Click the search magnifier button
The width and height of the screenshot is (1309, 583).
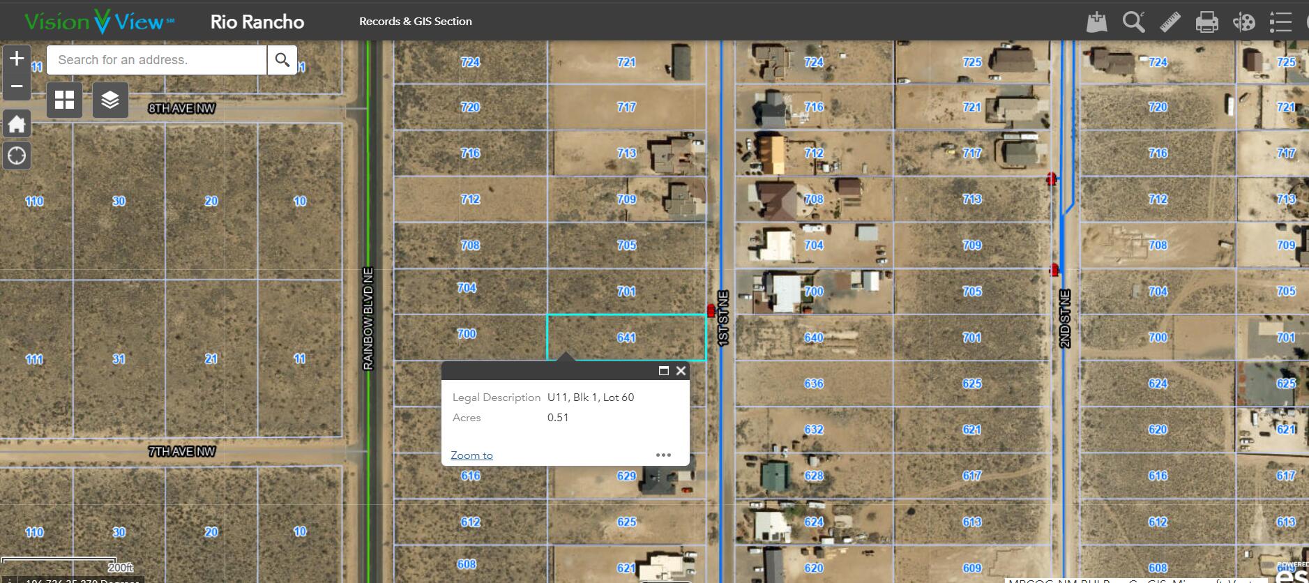click(x=282, y=60)
